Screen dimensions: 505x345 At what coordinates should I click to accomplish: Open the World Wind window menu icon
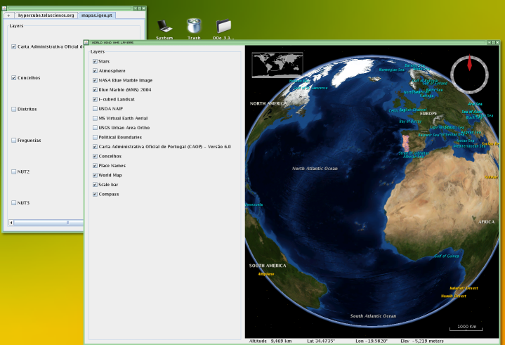pyautogui.click(x=87, y=42)
